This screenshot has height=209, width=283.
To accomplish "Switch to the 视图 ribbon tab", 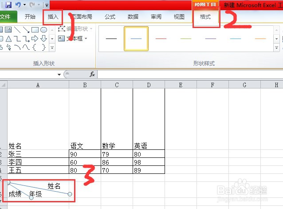I will (179, 17).
